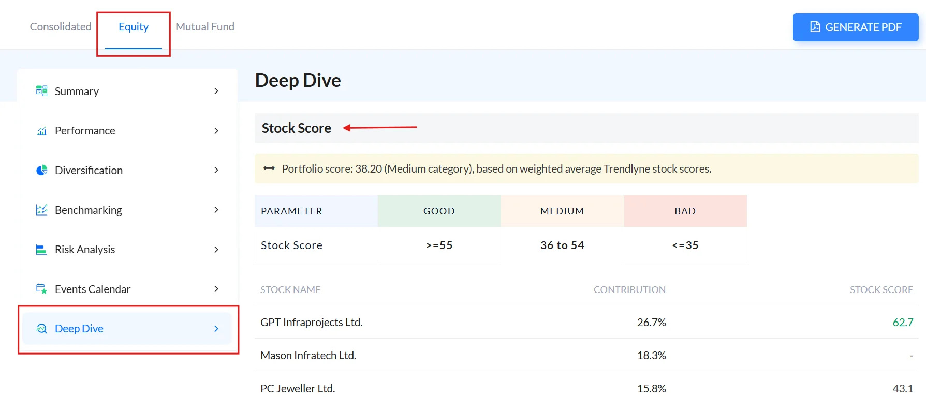Viewport: 926px width, 399px height.
Task: Click the STOCK NAME column header
Action: pyautogui.click(x=290, y=289)
